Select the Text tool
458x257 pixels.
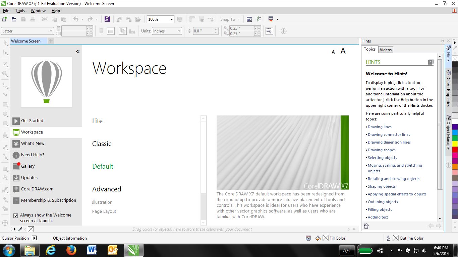[x=5, y=136]
